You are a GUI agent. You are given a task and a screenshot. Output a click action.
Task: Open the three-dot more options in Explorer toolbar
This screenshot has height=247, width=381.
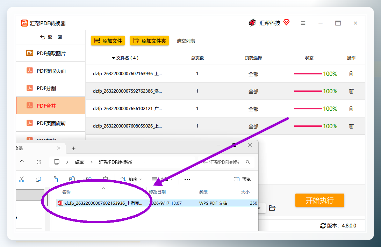tap(187, 180)
